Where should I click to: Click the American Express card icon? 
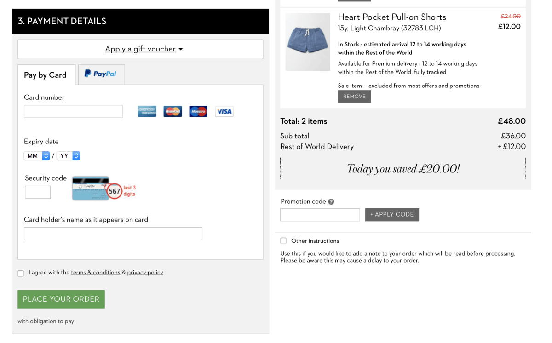pyautogui.click(x=147, y=111)
